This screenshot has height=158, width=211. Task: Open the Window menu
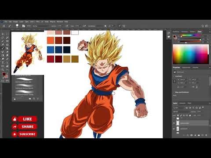pos(60,22)
